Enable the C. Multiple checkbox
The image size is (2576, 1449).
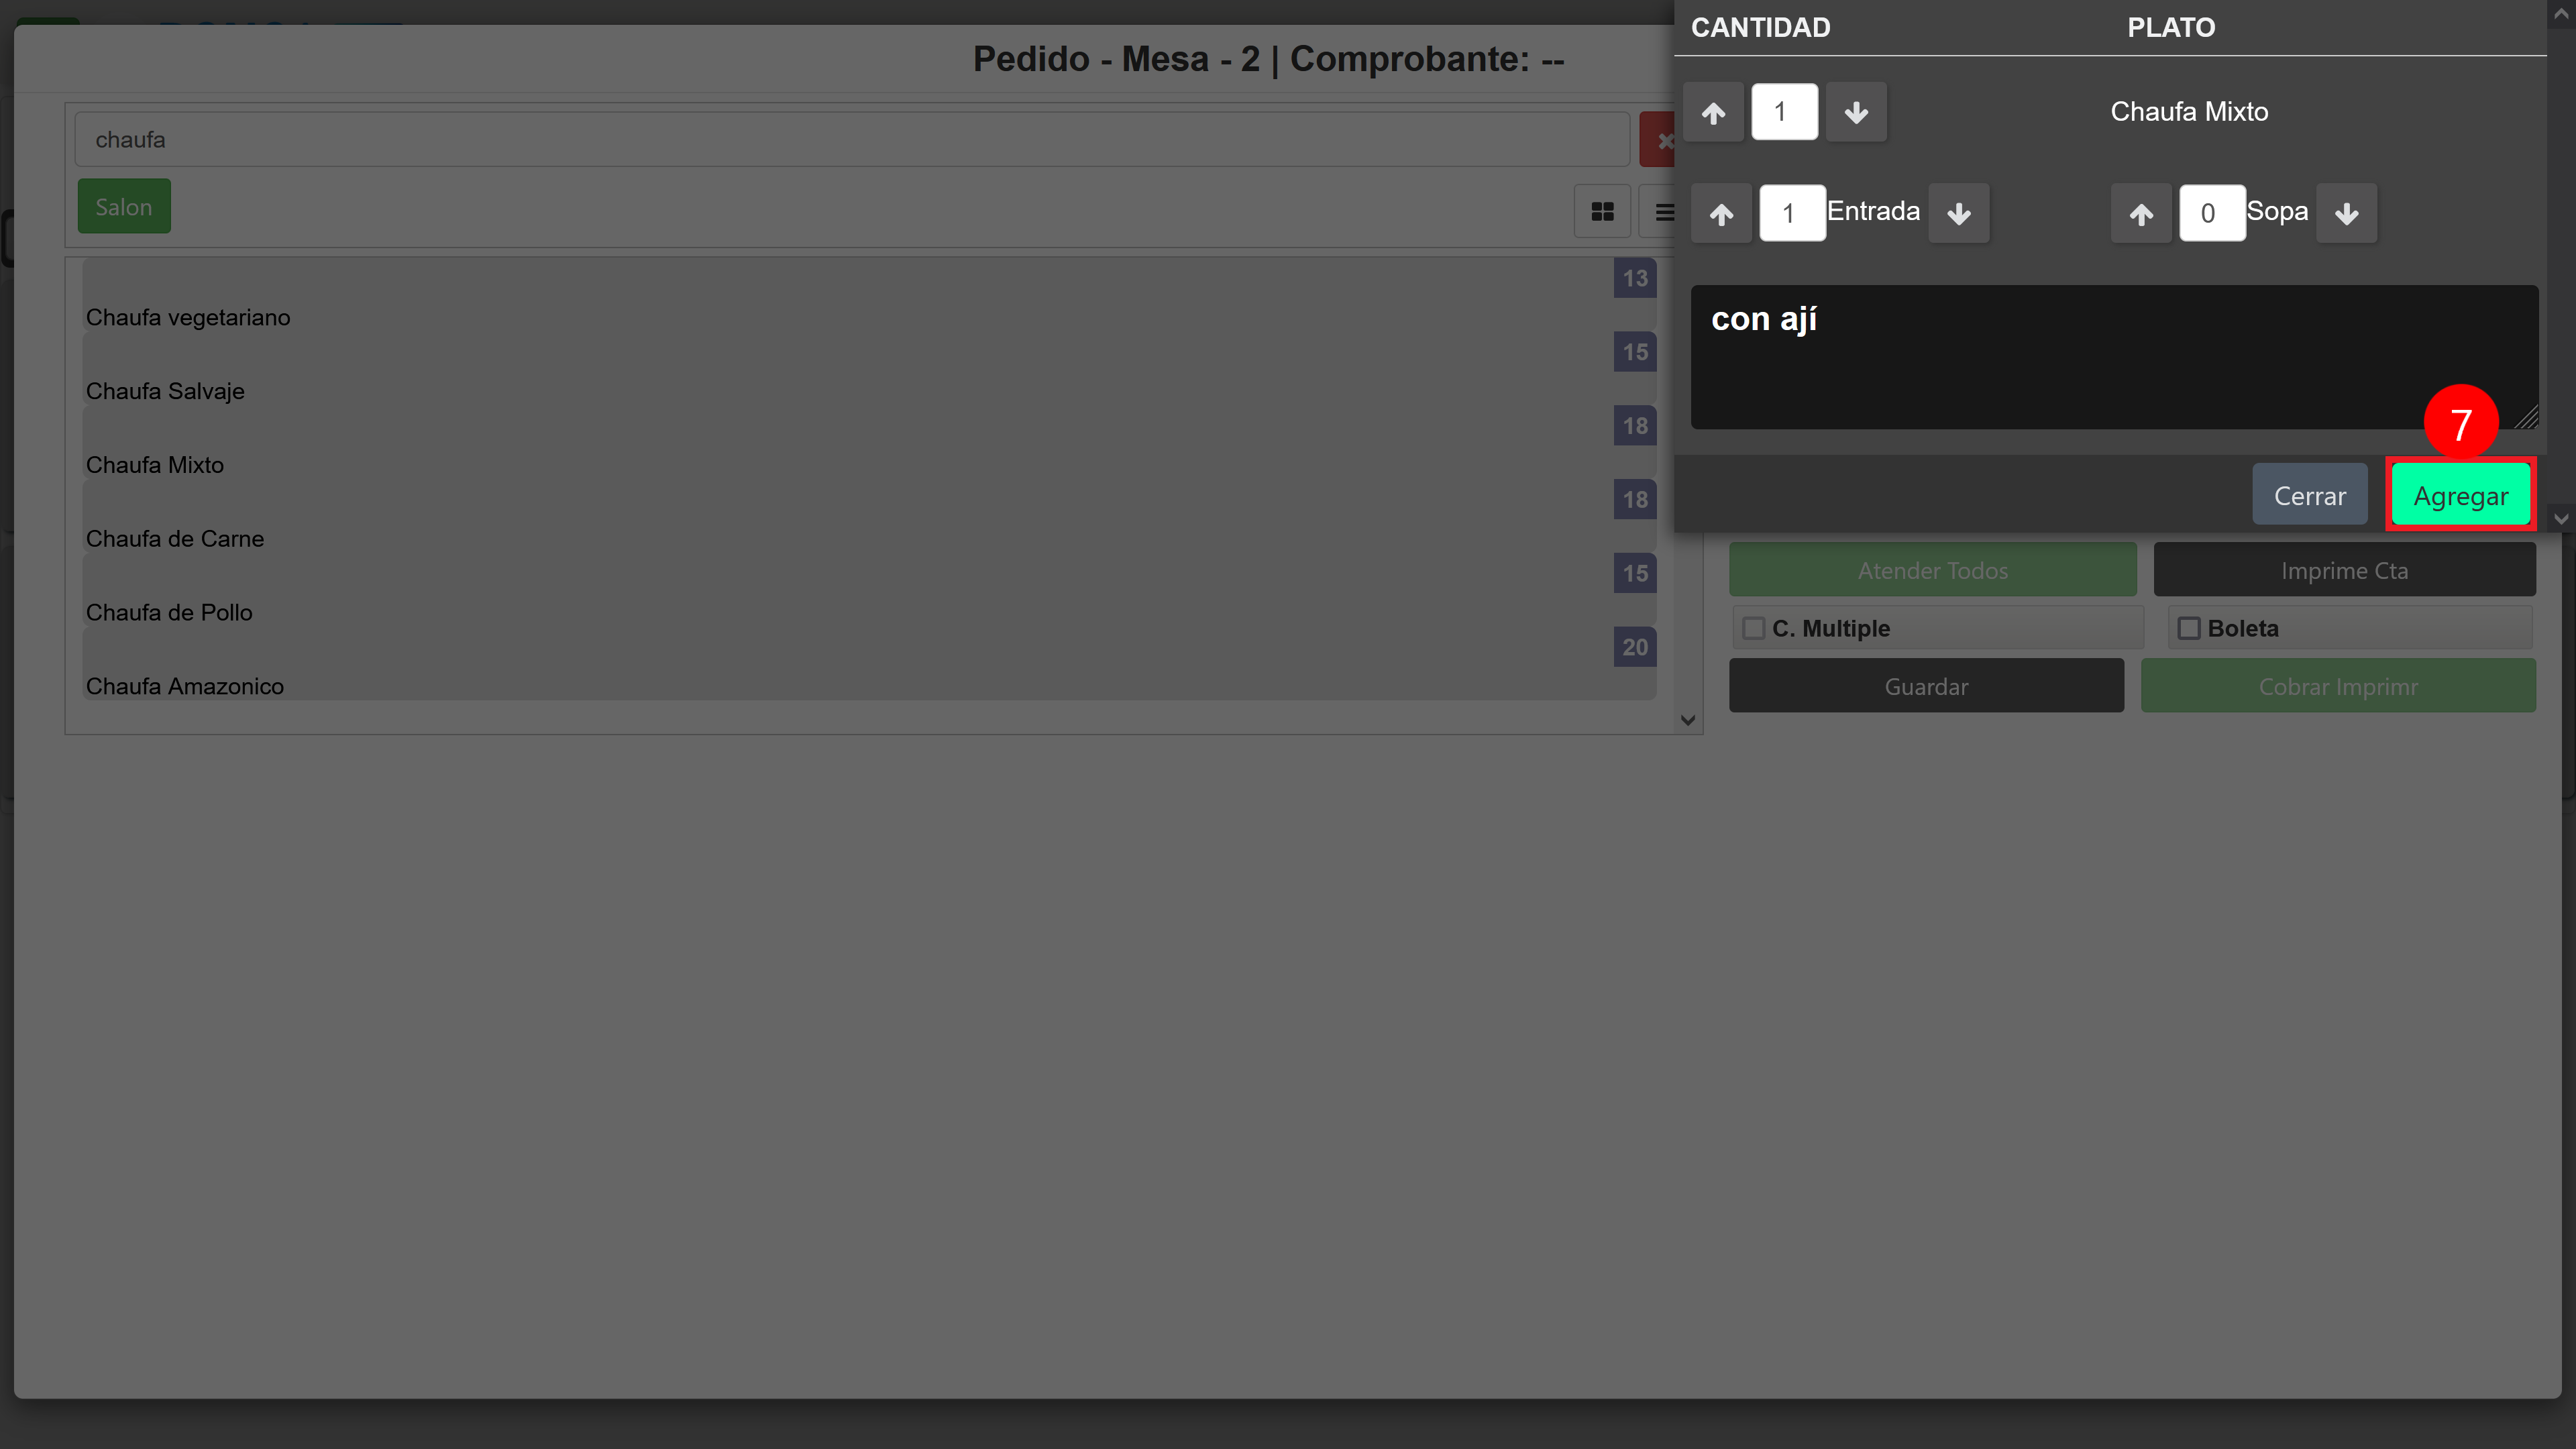1753,628
